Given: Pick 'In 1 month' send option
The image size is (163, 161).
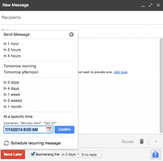Looking at the screenshot, I should point(13,107).
